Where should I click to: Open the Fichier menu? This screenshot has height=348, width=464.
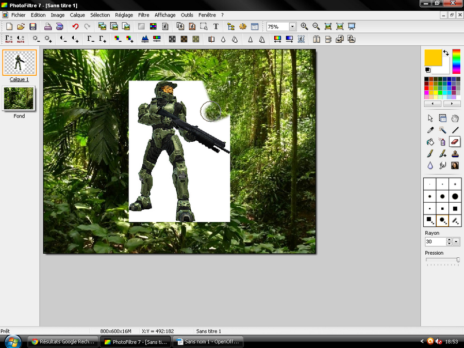[19, 15]
